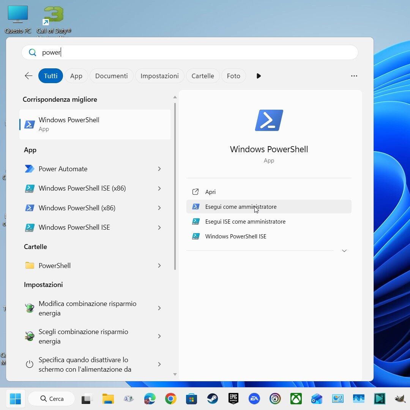Expand the Power Automate result chevron
This screenshot has height=410, width=410.
pos(159,169)
